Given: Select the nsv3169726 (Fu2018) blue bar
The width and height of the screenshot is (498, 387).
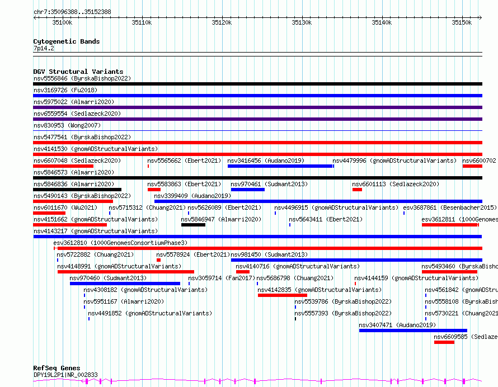Looking at the screenshot, I should tap(257, 96).
